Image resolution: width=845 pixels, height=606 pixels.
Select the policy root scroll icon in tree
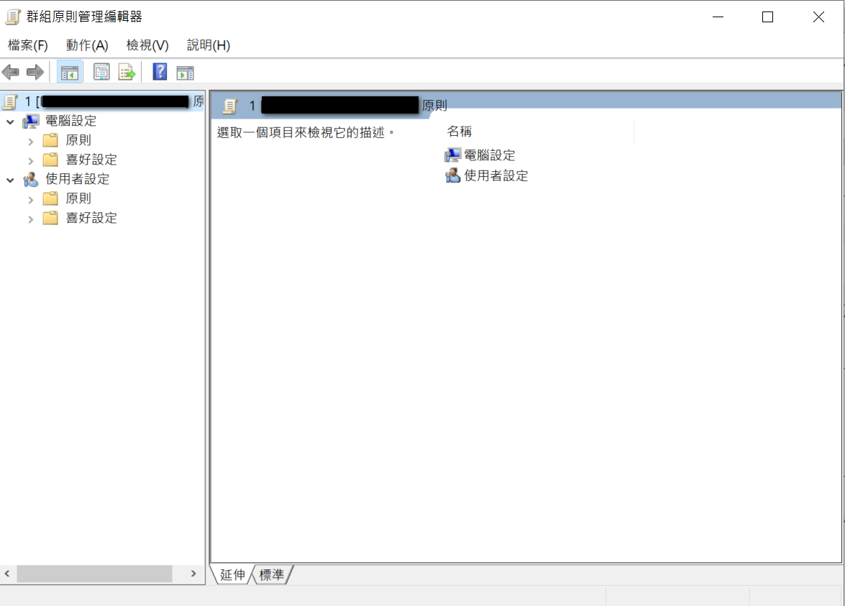coord(9,102)
